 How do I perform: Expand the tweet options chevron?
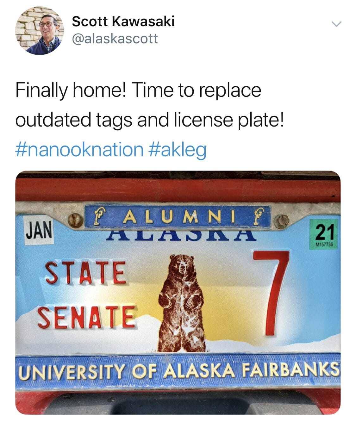point(336,24)
